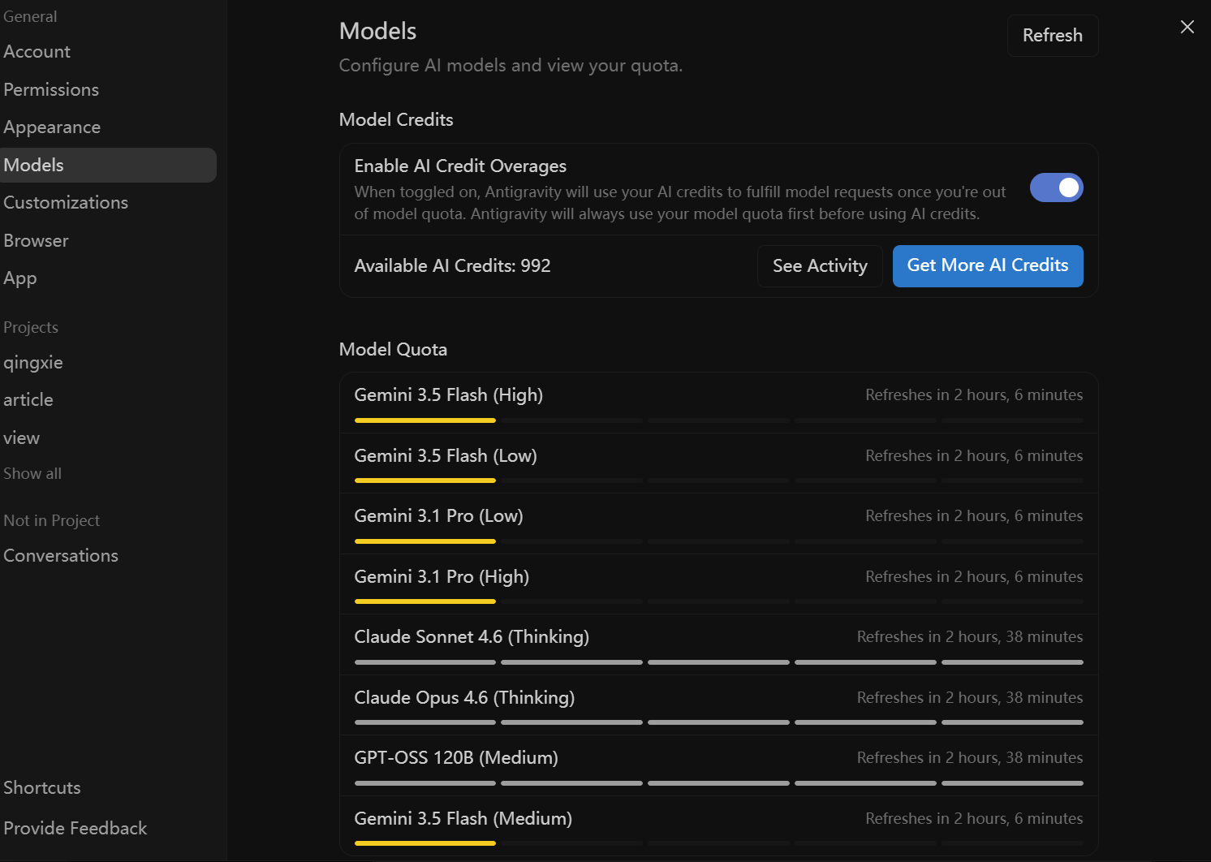This screenshot has width=1211, height=862.
Task: Click the GPT-OSS 120B (Medium) quota bar
Action: pyautogui.click(x=719, y=783)
